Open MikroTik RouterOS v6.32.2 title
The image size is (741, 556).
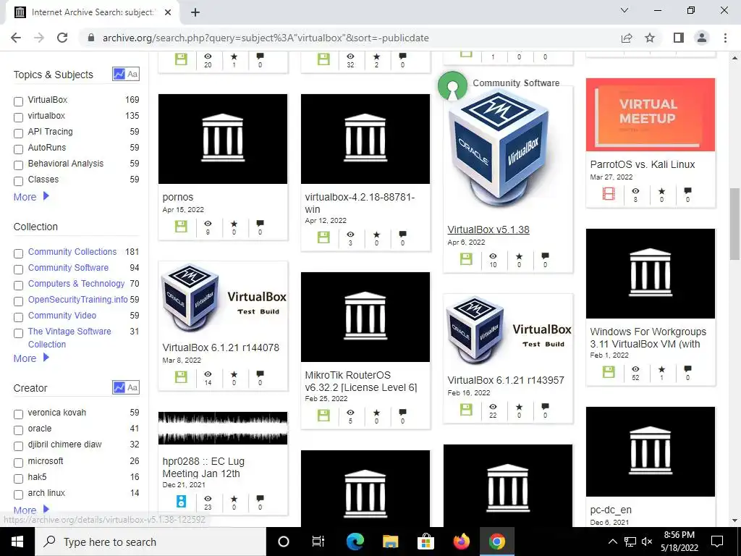coord(360,381)
